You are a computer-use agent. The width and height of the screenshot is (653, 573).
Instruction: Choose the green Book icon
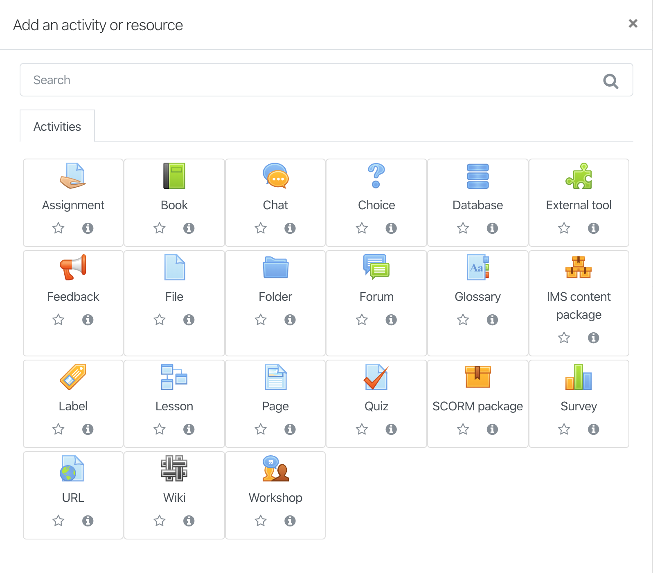(174, 176)
